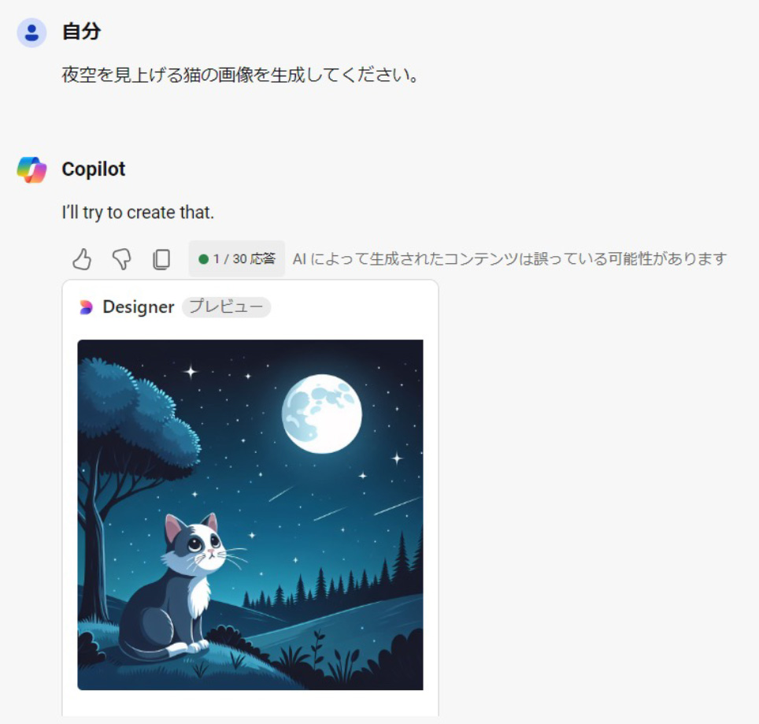
Task: Click the colorful Copilot logo
Action: [32, 169]
